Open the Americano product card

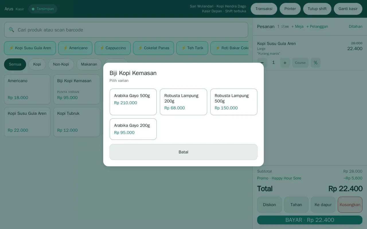pos(27,89)
